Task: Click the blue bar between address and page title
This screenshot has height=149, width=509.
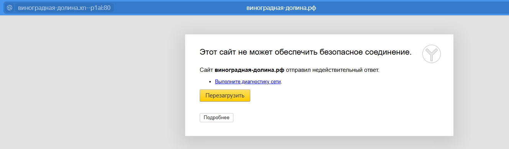Action: [180, 8]
